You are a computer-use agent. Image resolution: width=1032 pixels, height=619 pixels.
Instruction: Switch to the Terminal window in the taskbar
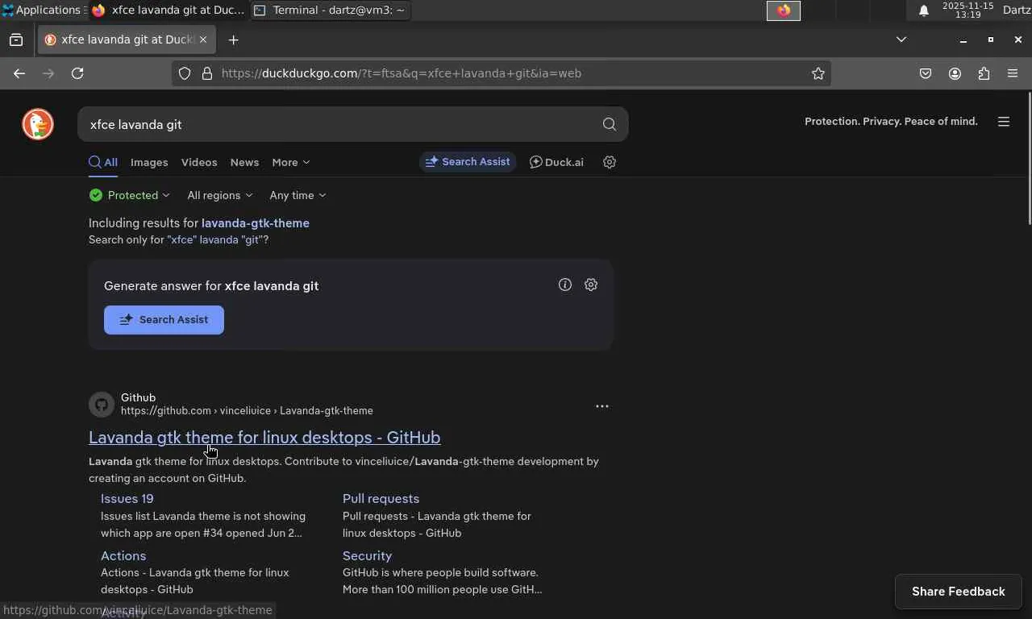(329, 10)
